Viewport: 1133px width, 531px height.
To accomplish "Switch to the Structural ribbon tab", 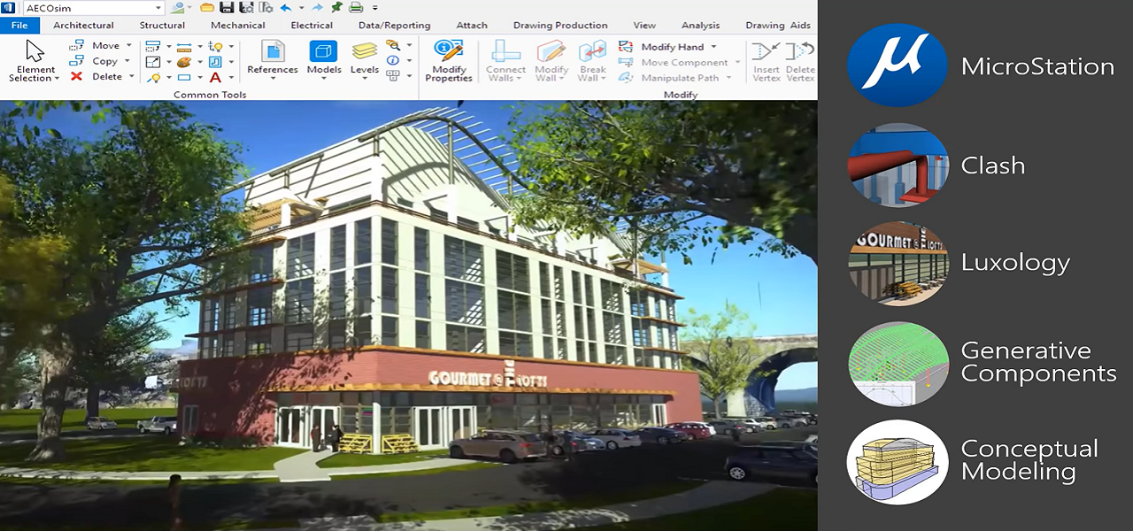I will [162, 26].
